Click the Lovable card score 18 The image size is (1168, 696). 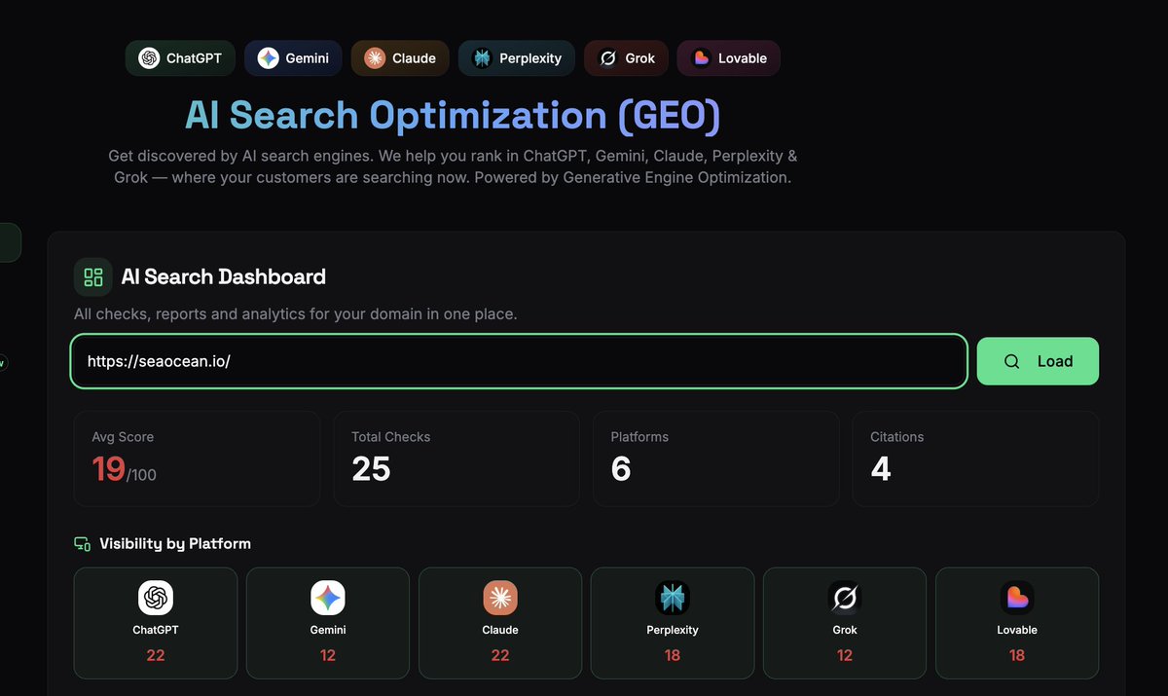(1017, 655)
